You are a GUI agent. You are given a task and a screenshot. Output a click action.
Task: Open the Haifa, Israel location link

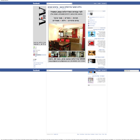coord(58,9)
